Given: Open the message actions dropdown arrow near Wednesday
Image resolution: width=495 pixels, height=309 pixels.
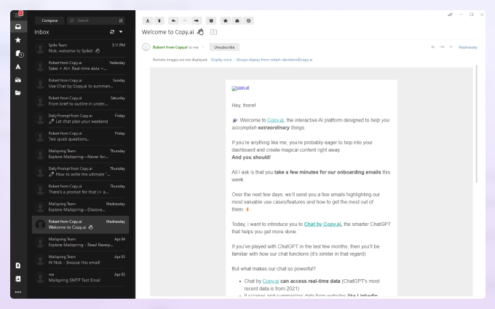Looking at the screenshot, I should point(451,47).
